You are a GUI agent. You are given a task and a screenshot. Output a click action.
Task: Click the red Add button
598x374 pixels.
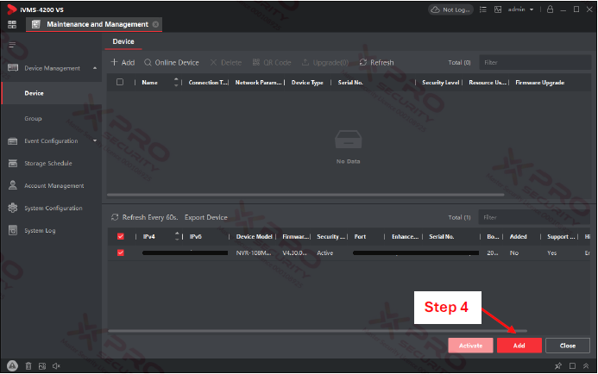(x=519, y=346)
